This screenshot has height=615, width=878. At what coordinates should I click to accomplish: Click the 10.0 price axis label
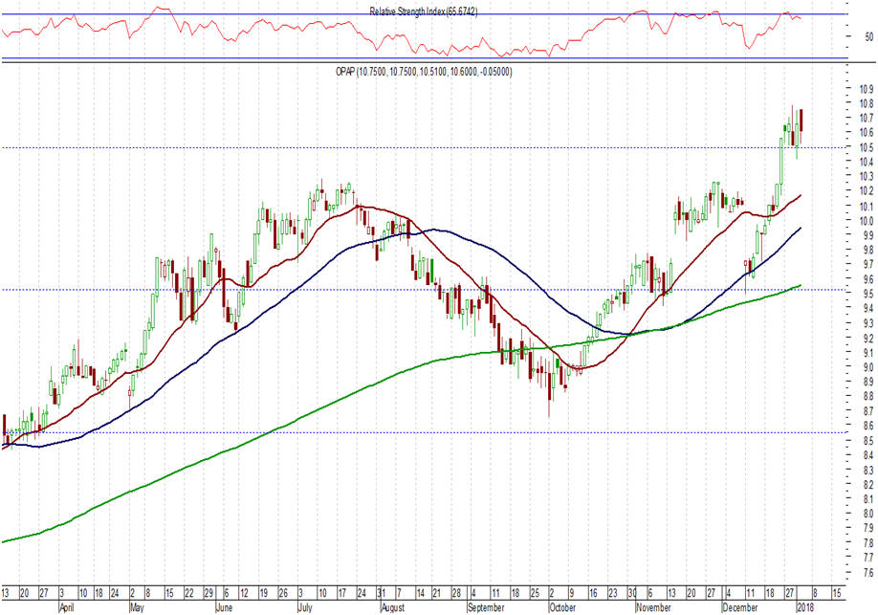click(867, 221)
